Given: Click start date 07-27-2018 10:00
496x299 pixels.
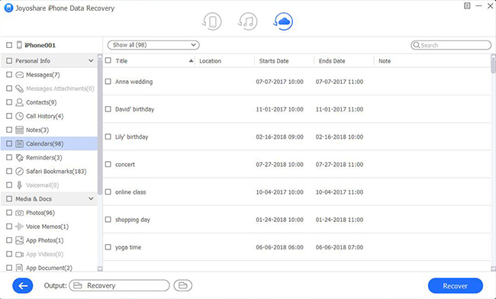Looking at the screenshot, I should tap(279, 164).
